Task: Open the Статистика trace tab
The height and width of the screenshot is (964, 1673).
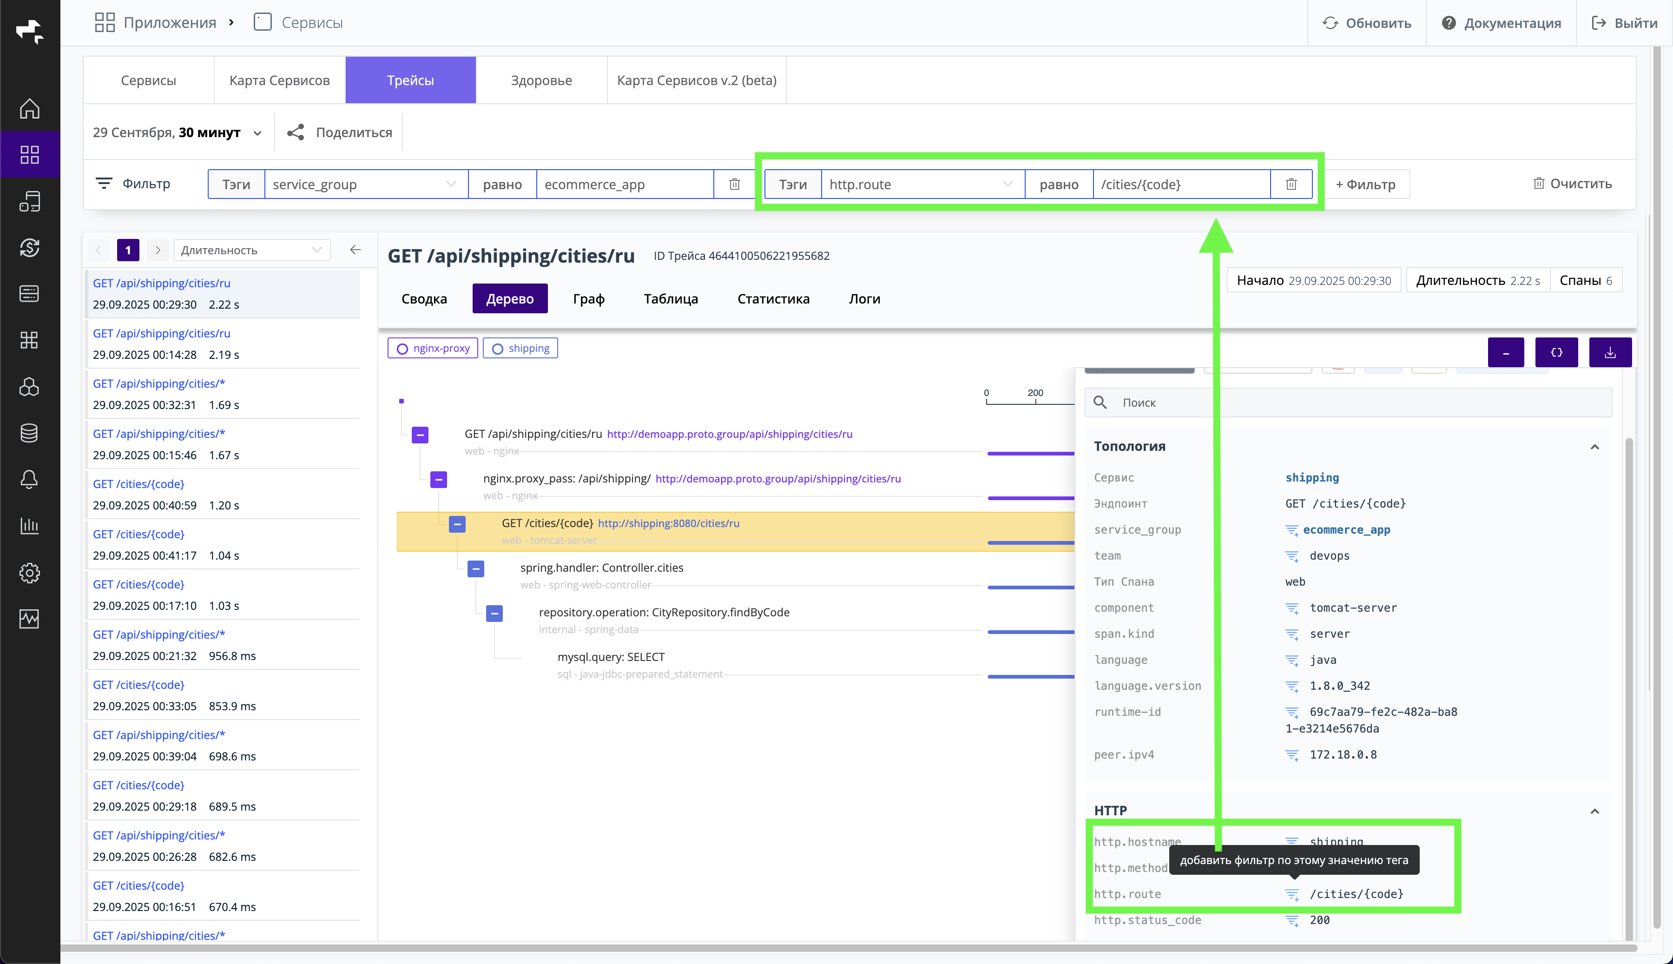Action: tap(773, 298)
